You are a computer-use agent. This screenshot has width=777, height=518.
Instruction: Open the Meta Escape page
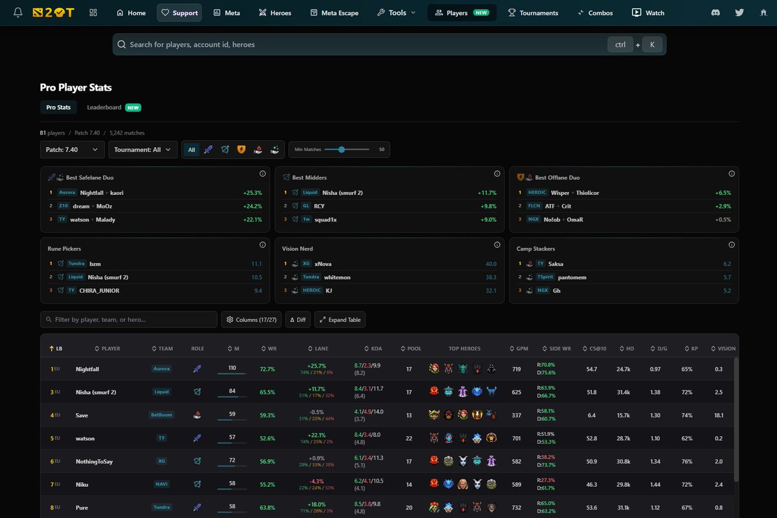[x=335, y=13]
